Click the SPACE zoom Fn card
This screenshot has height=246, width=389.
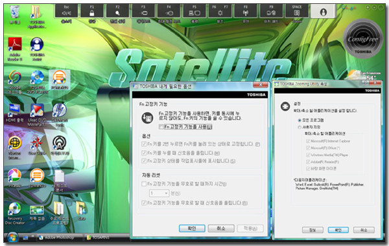[297, 11]
